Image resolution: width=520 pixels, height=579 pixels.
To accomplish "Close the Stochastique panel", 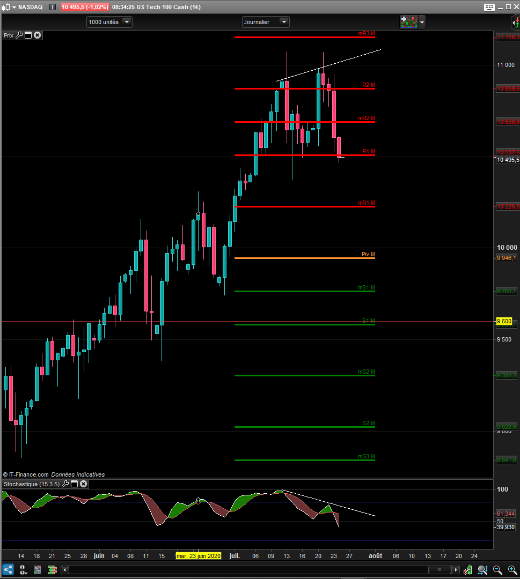I will (84, 484).
